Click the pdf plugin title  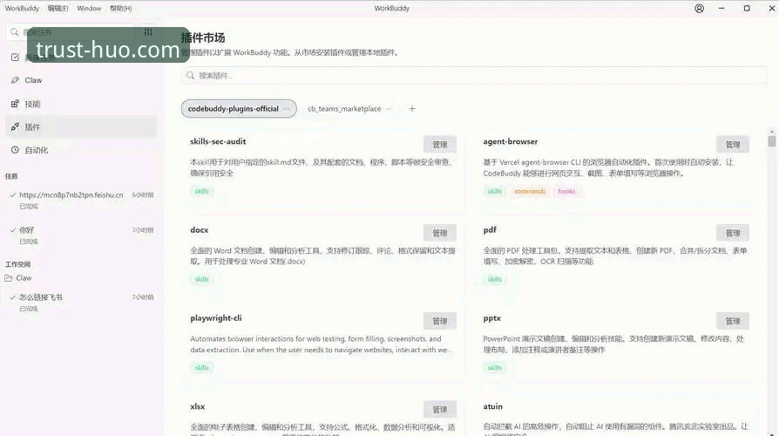tap(490, 229)
